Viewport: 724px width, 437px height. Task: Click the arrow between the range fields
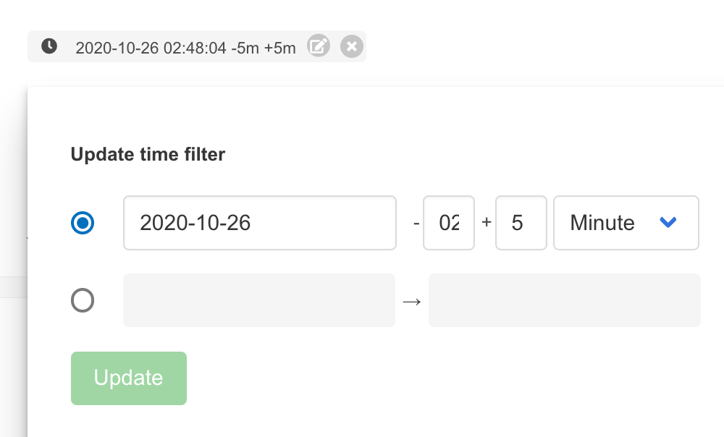point(412,300)
